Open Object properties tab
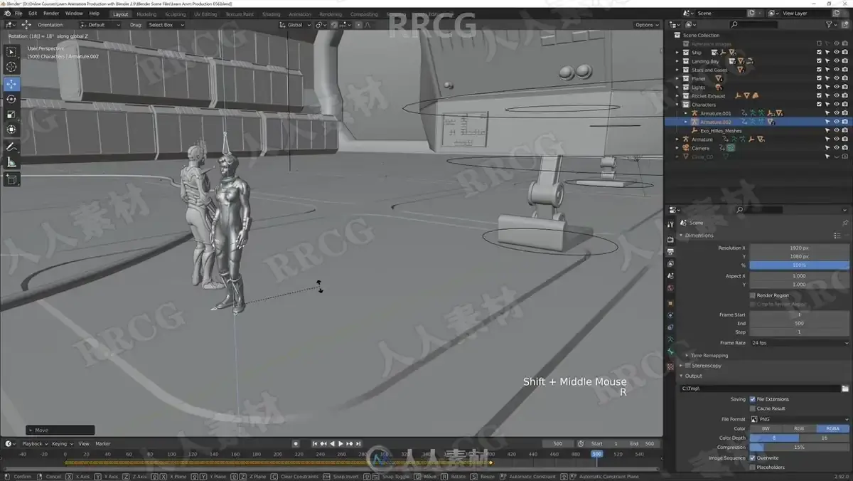Viewport: 853px width, 481px height. coord(670,304)
